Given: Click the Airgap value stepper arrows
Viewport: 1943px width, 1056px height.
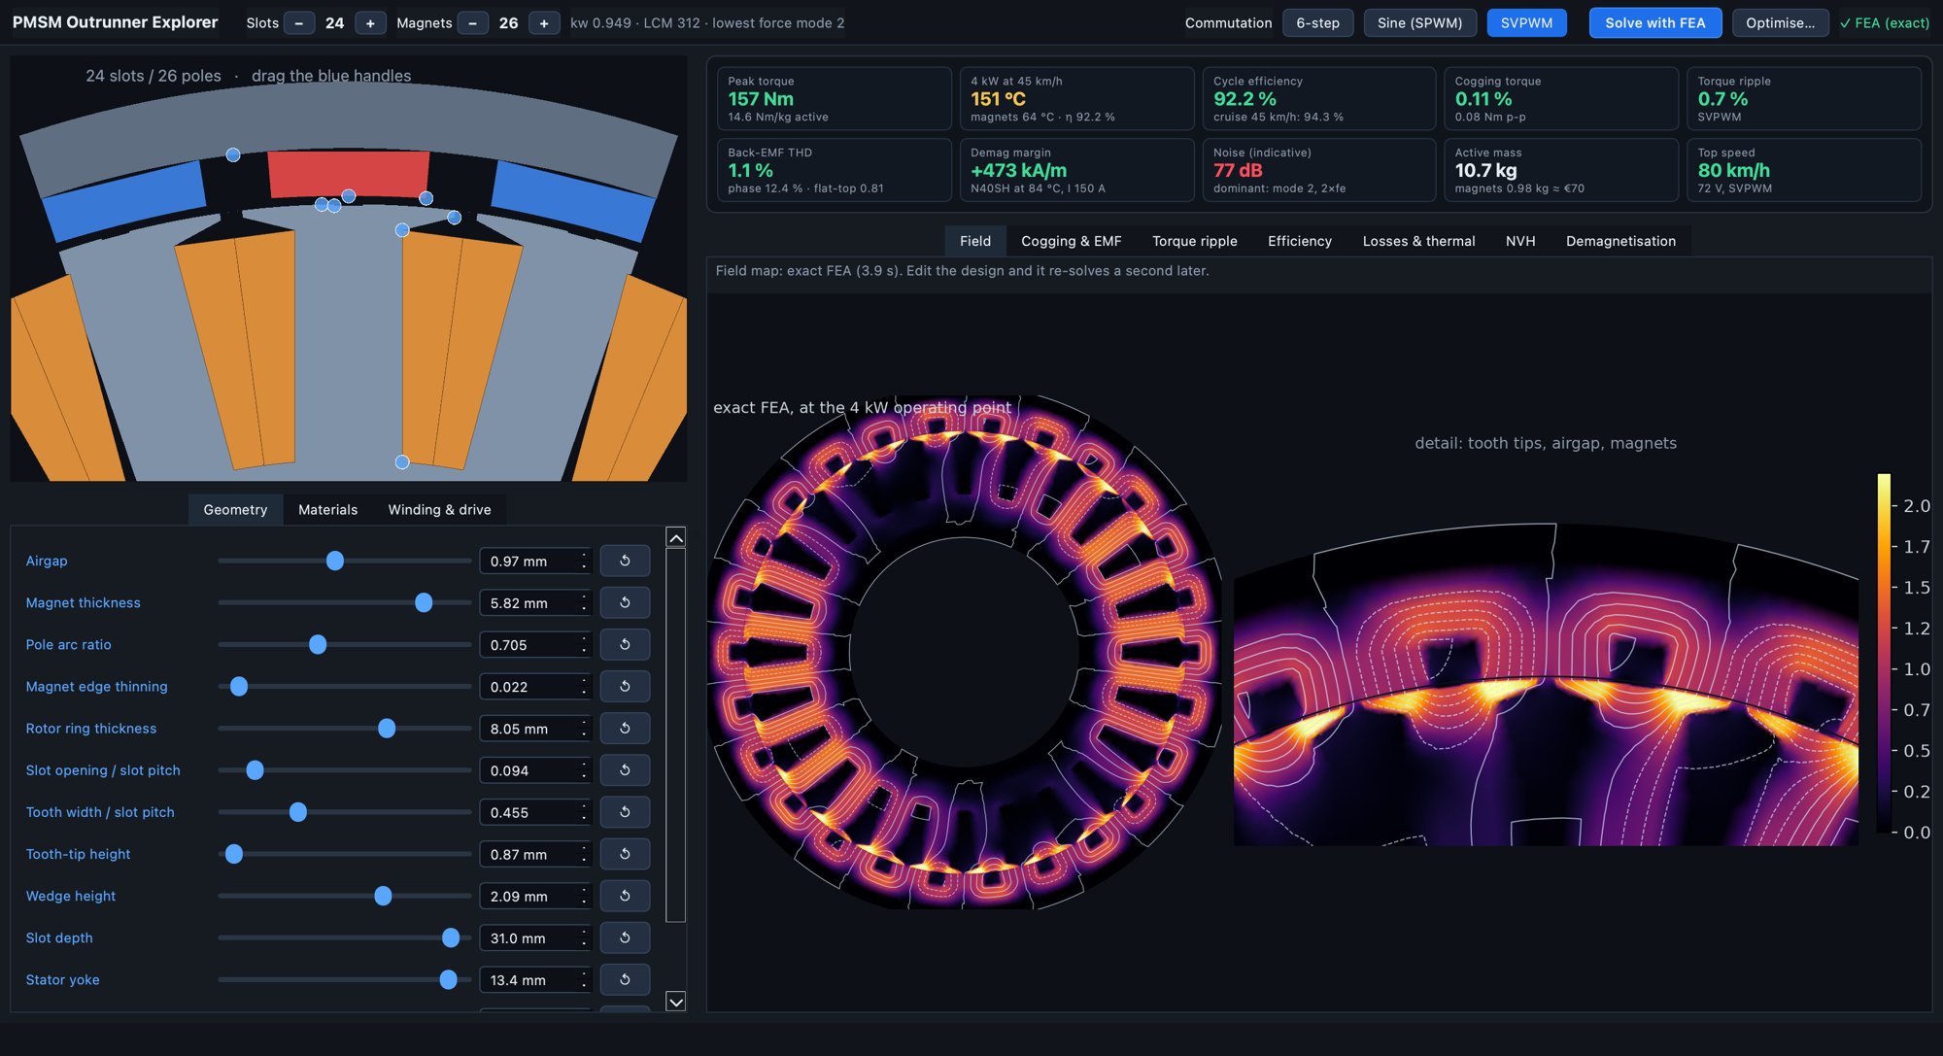Looking at the screenshot, I should click(x=584, y=561).
